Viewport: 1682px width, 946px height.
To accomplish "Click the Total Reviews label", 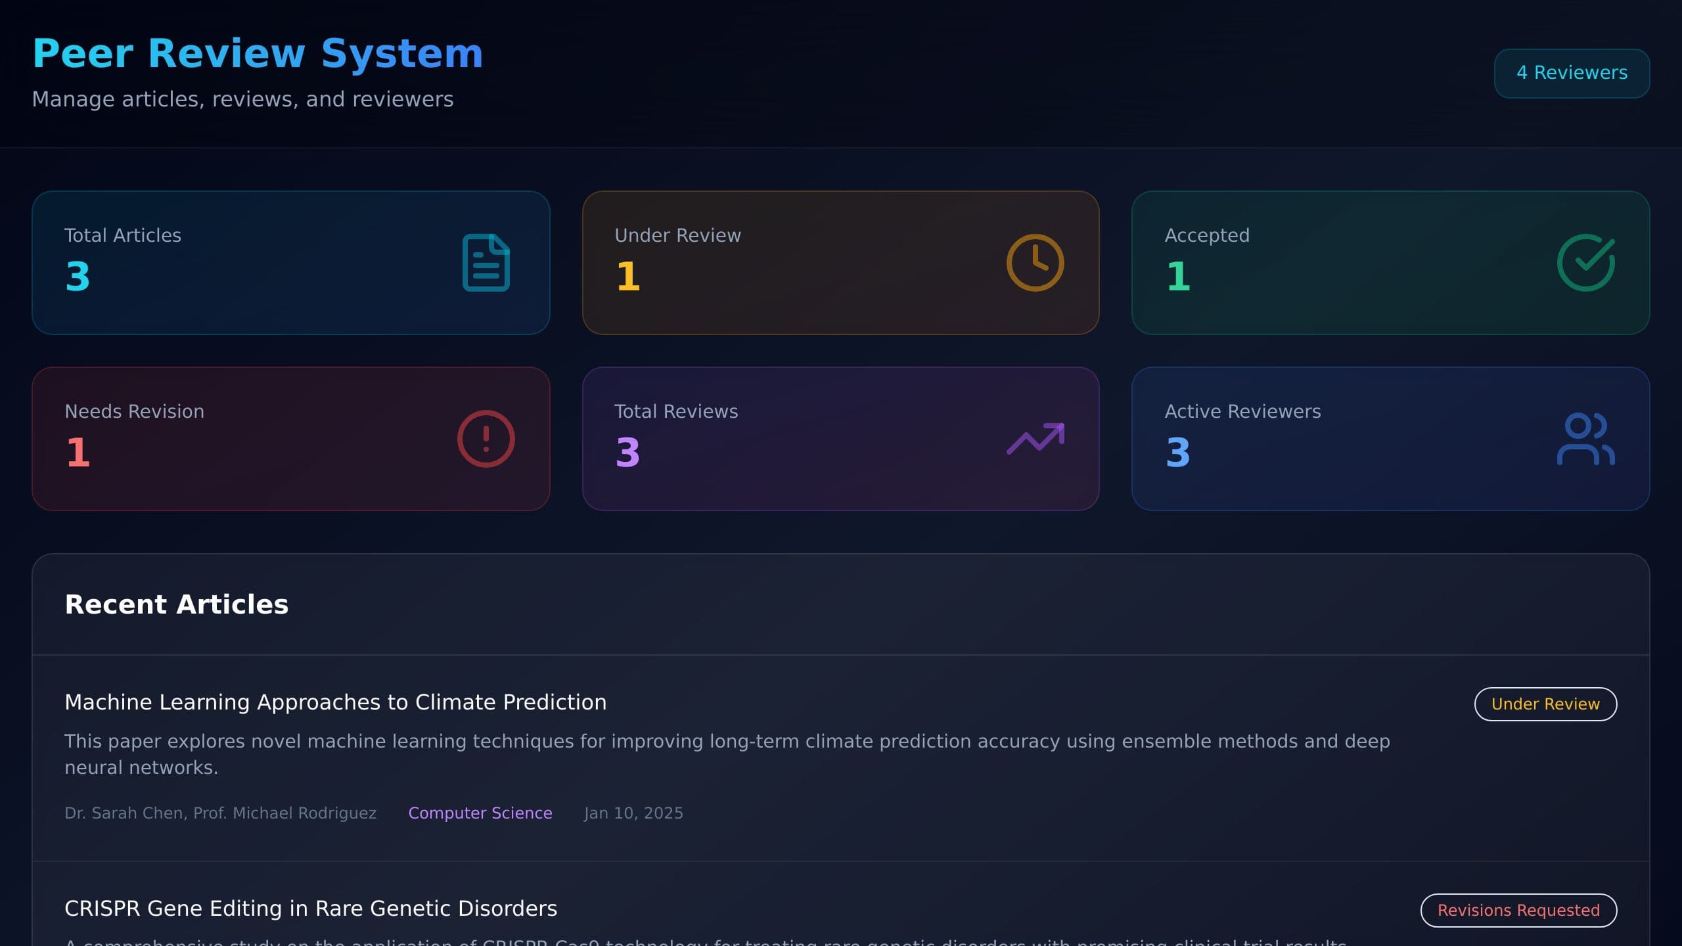I will 676,411.
